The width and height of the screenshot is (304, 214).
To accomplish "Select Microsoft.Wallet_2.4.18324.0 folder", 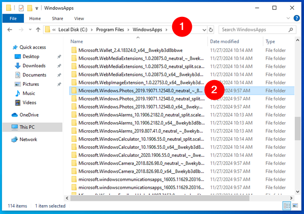I will tap(130, 51).
